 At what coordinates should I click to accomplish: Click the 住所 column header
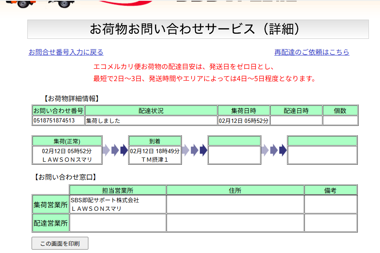235,190
